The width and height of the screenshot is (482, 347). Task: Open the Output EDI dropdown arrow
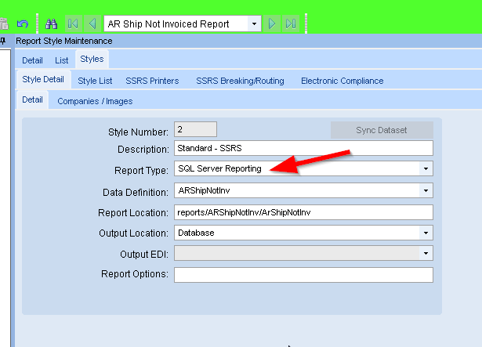pos(426,253)
